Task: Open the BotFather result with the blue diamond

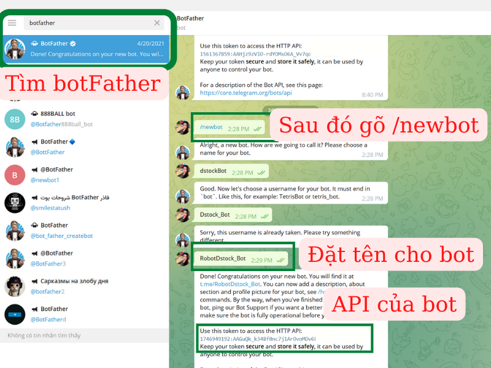Action: 85,147
